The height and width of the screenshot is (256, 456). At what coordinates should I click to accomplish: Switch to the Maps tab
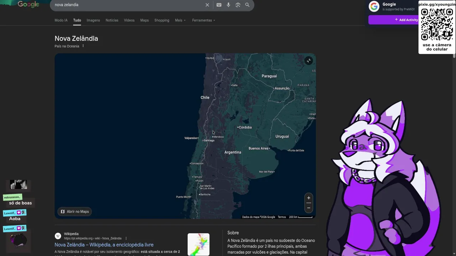(x=144, y=20)
